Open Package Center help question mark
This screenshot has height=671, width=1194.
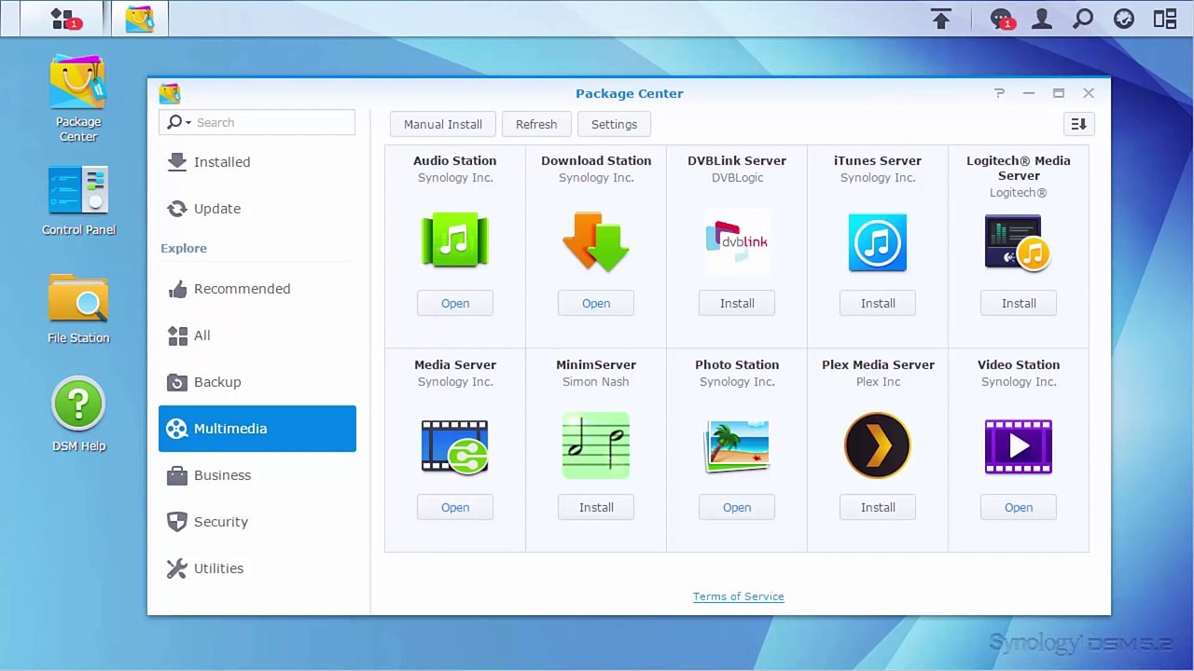pyautogui.click(x=999, y=93)
